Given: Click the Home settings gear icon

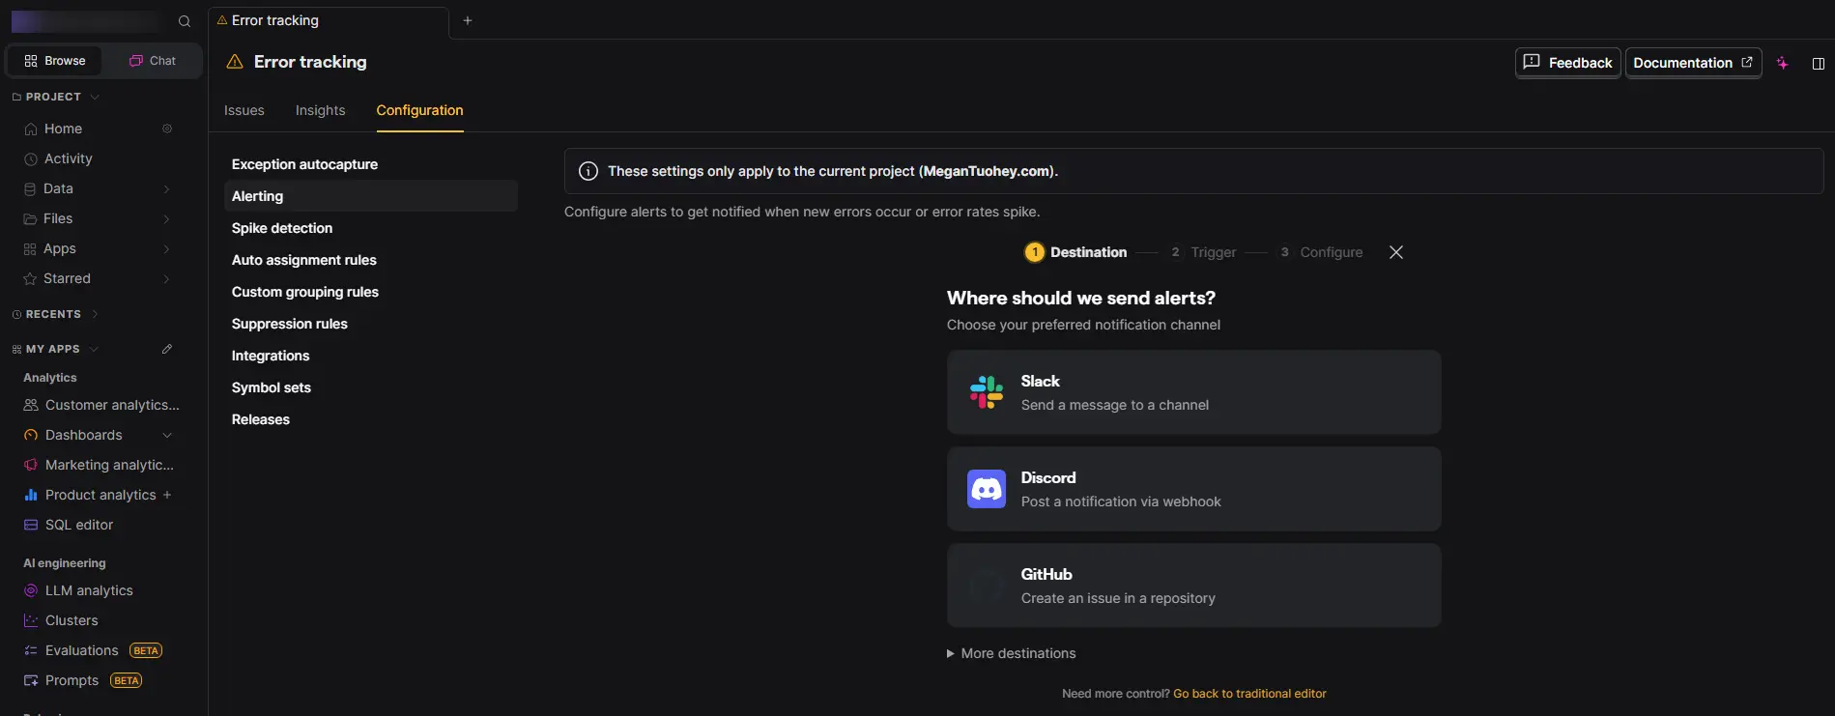Looking at the screenshot, I should 167,129.
